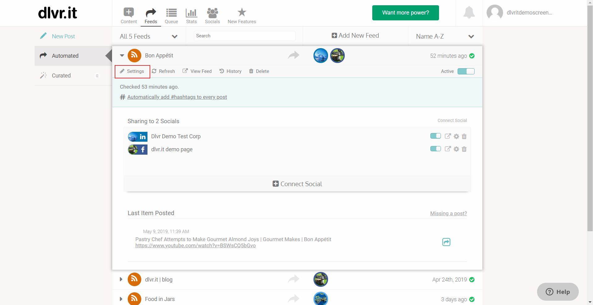Click Add New Feed
The image size is (593, 305).
click(355, 36)
